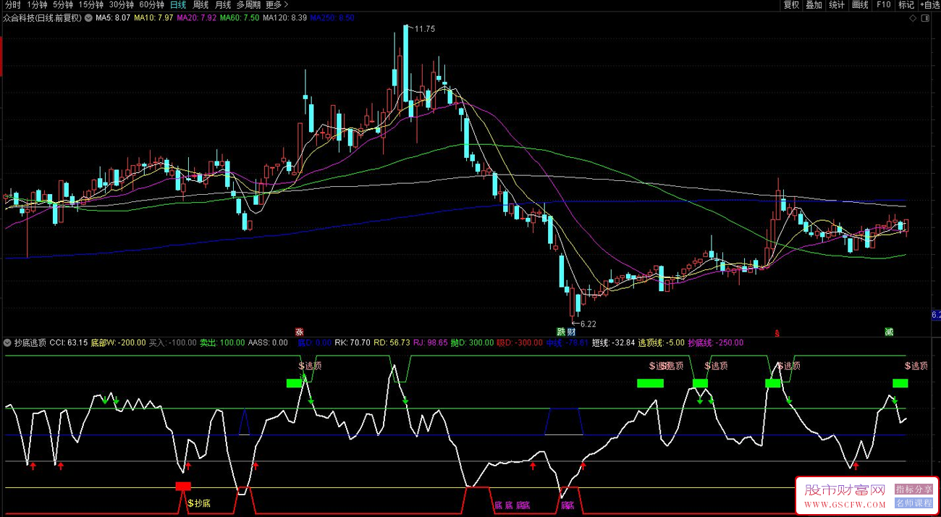Viewport: 941px width, 517px height.
Task: Switch to the 周线 period tab
Action: (x=201, y=5)
